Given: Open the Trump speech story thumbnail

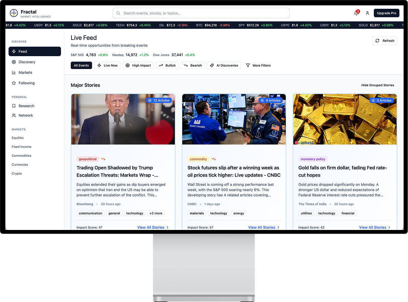Looking at the screenshot, I should pos(123,119).
